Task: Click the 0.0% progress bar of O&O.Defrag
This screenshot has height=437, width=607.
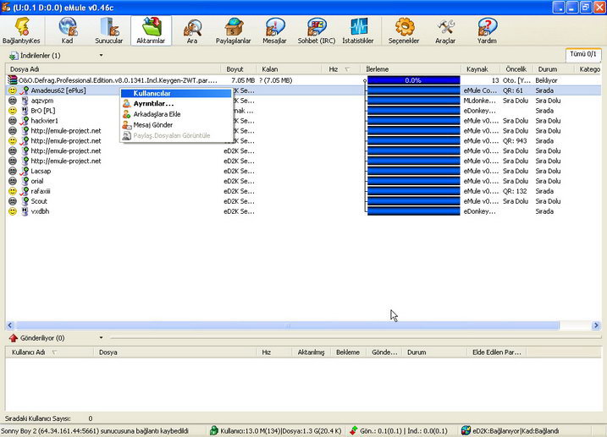Action: click(413, 80)
